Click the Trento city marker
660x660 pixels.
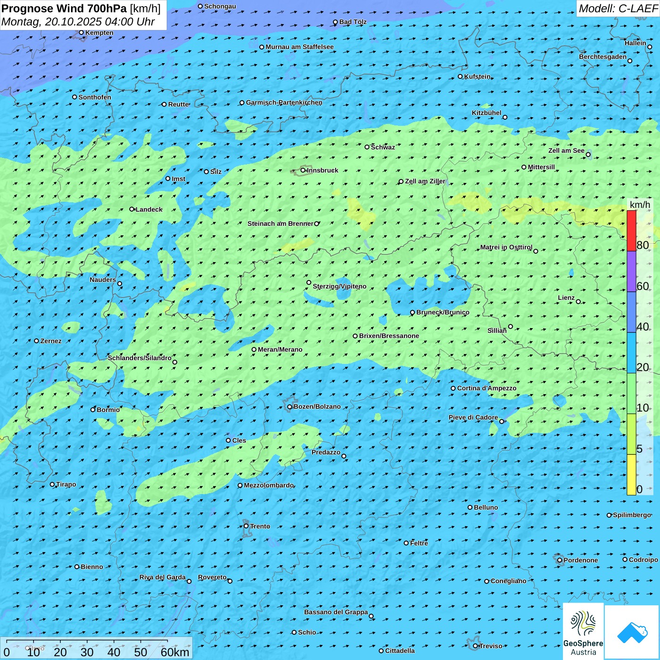pos(246,526)
